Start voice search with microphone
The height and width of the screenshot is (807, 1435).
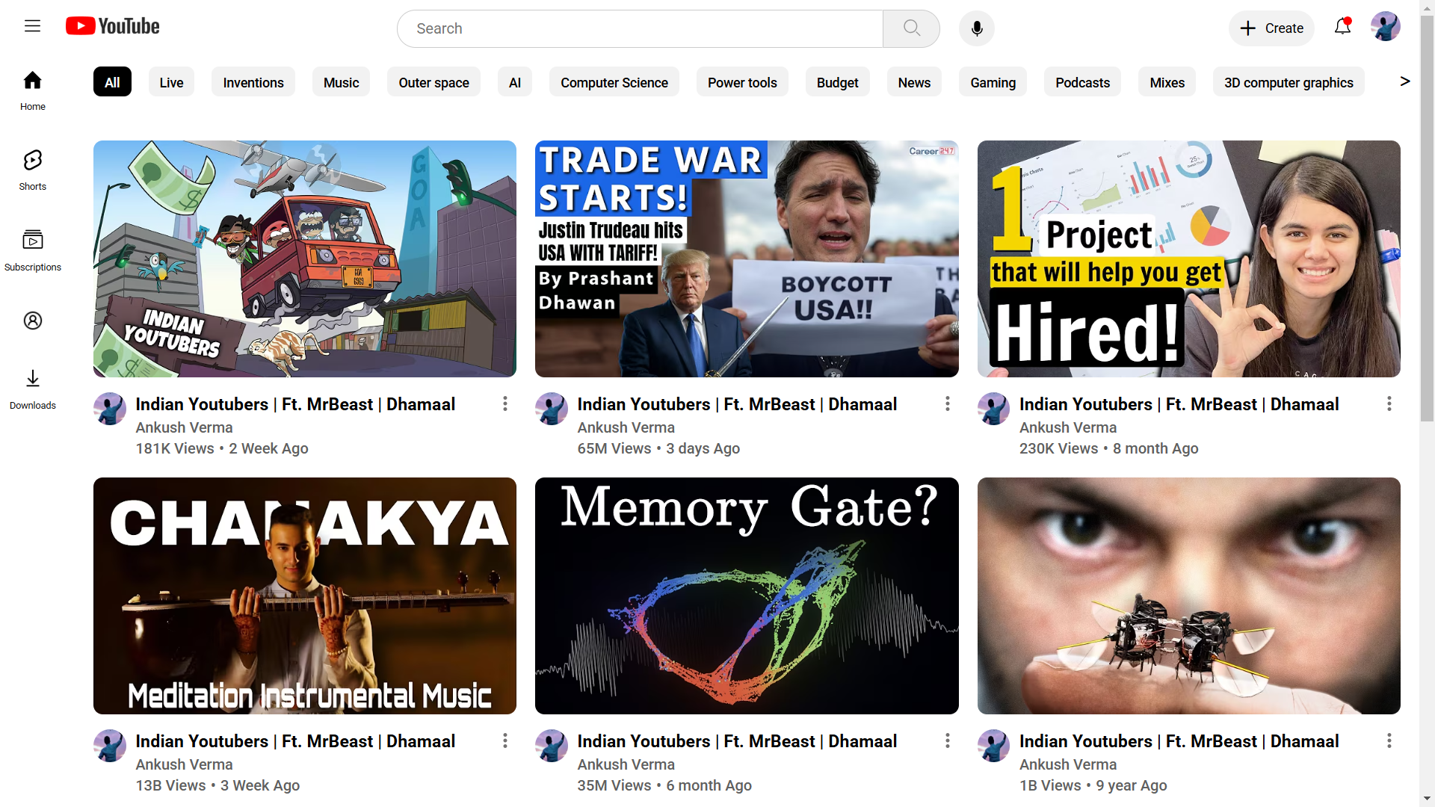(976, 28)
